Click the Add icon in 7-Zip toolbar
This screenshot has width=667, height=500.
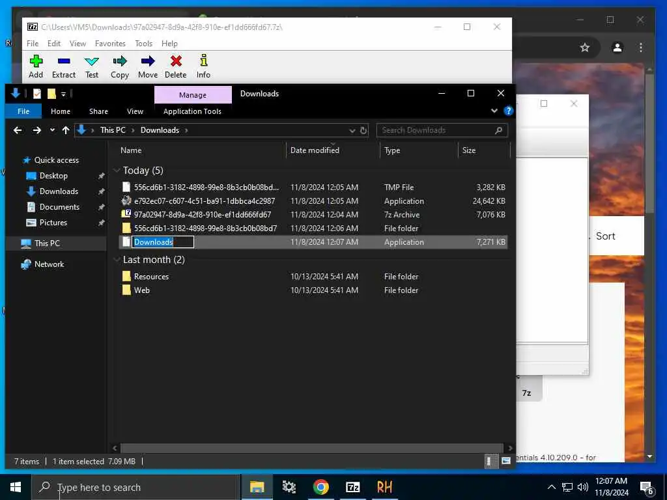36,61
